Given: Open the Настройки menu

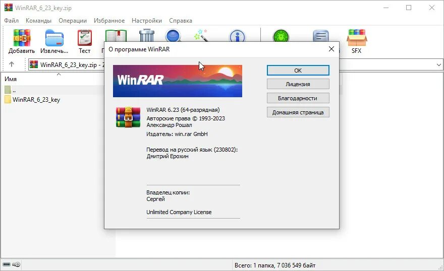Looking at the screenshot, I should tap(147, 21).
